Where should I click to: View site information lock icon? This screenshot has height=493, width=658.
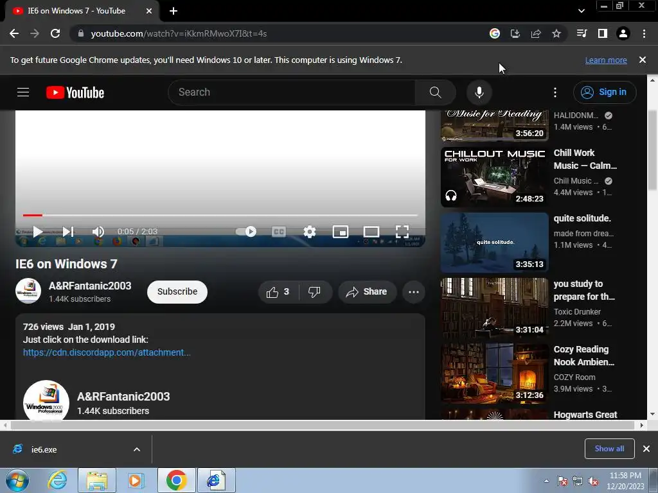click(x=80, y=33)
